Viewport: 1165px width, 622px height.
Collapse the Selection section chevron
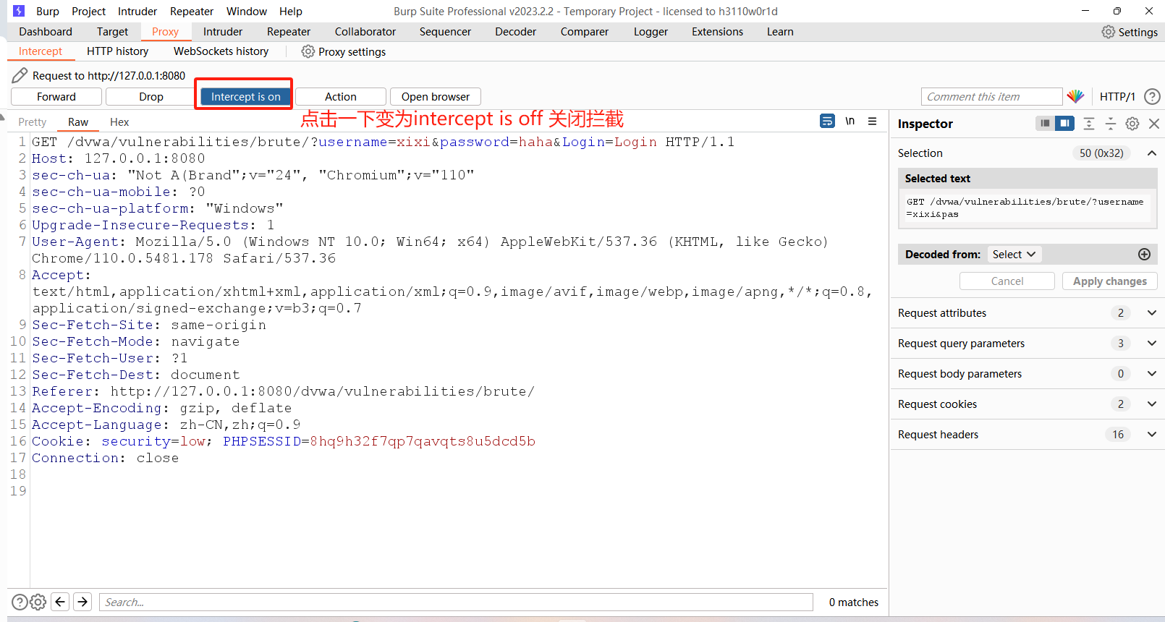1152,153
